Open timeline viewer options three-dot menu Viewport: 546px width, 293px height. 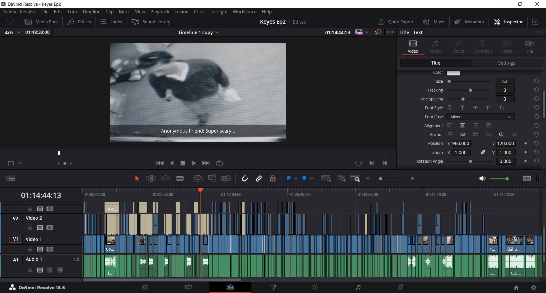point(390,32)
